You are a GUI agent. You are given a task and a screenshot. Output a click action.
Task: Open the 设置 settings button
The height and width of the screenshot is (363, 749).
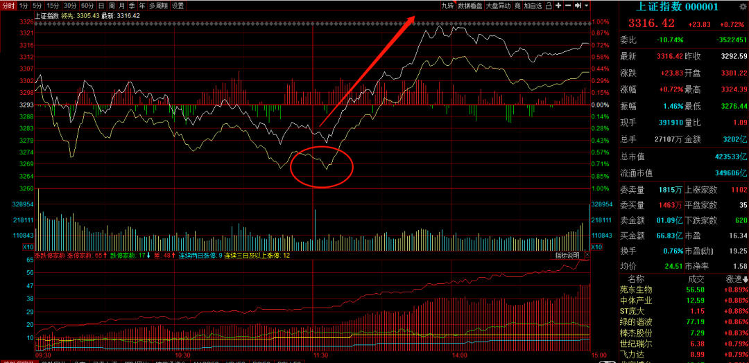coord(178,6)
